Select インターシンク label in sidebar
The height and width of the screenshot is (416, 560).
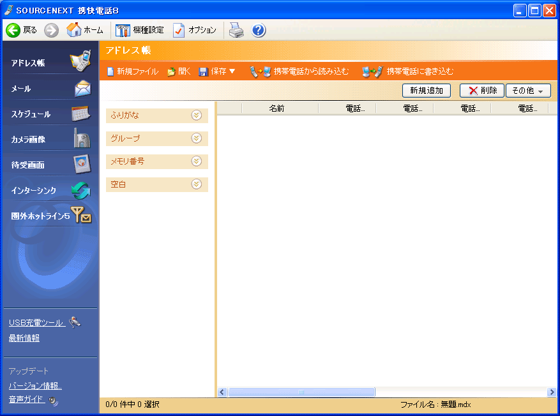tap(34, 191)
